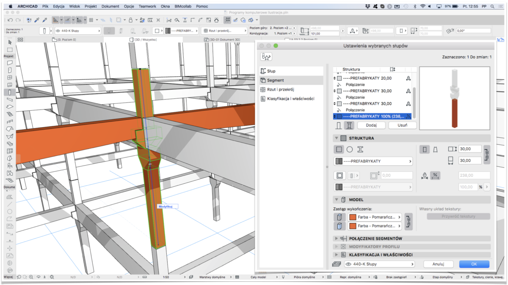Switch to Rzut i przekrój page
The width and height of the screenshot is (508, 285).
(x=280, y=90)
